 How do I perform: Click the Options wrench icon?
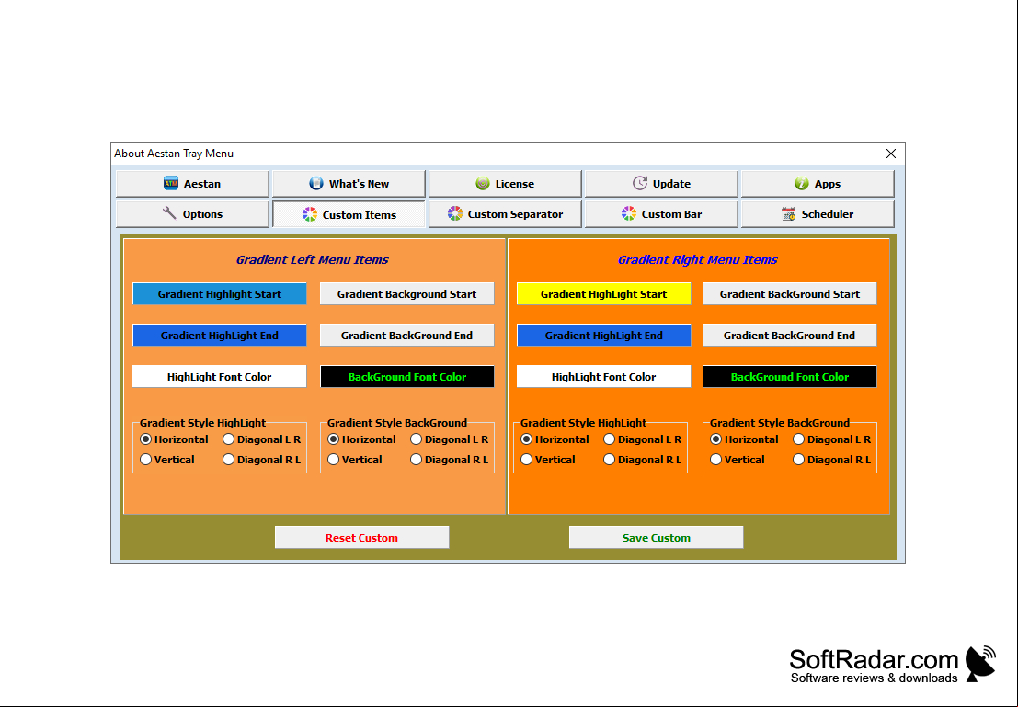point(169,213)
